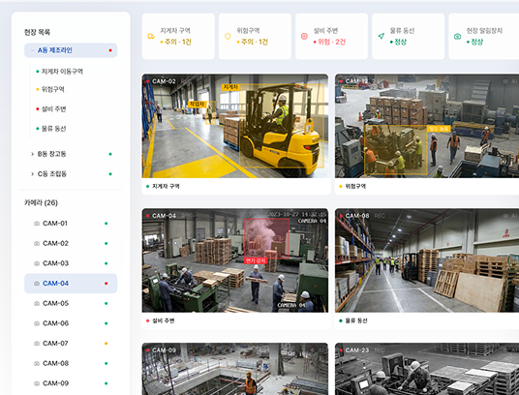
Task: Open the CAM-08 warehouse aisle video feed
Action: [x=427, y=260]
